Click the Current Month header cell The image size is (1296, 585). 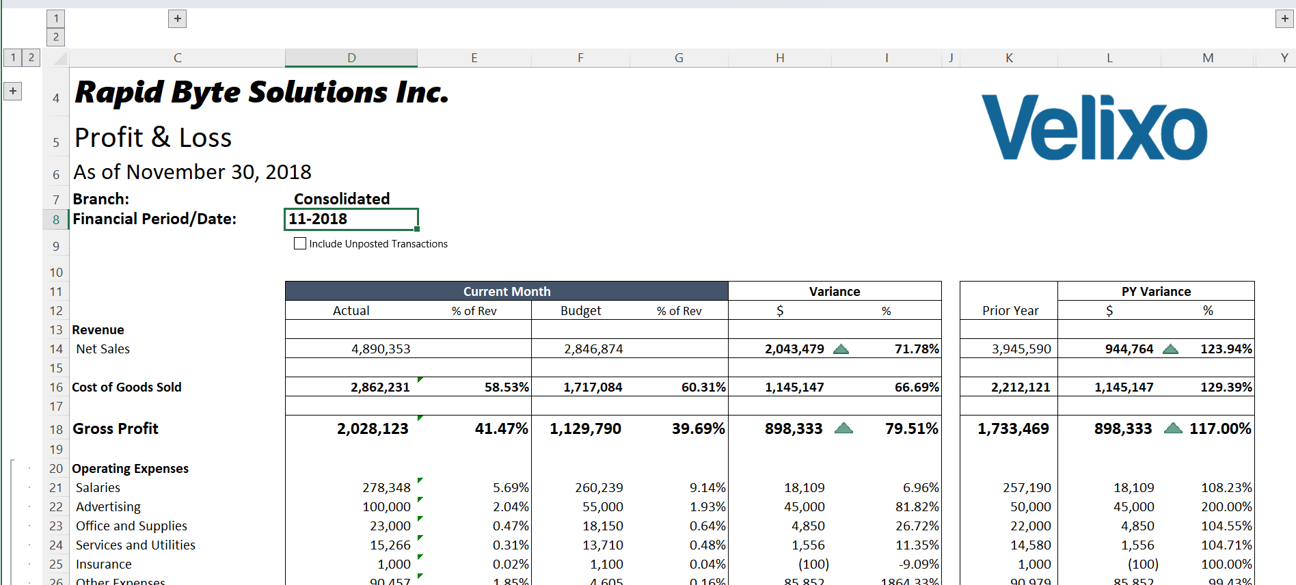click(x=507, y=291)
